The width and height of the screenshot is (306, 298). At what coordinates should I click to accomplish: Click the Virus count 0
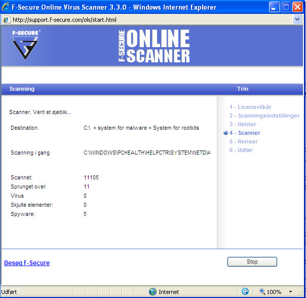85,196
